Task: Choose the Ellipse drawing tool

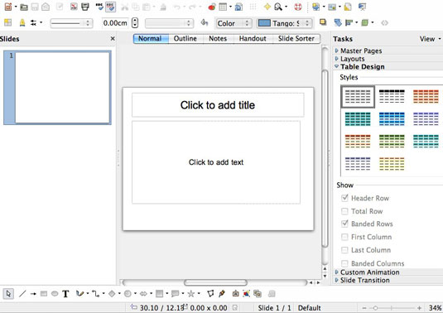Action: pos(55,294)
